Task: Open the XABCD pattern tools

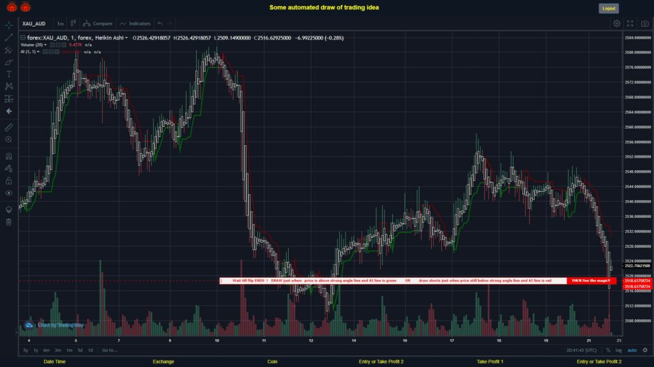Action: coord(9,86)
